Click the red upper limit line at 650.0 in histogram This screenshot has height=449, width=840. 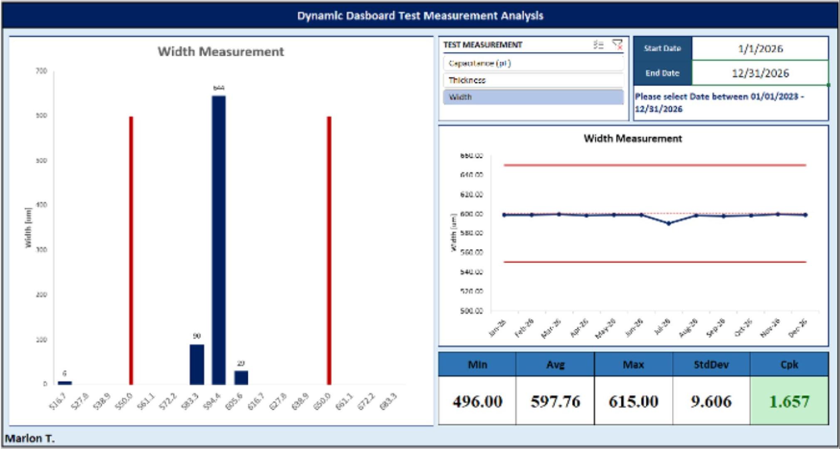(329, 250)
